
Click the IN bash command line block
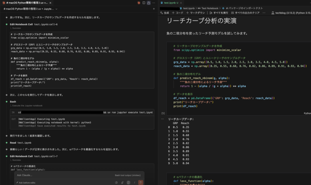pos(82,112)
